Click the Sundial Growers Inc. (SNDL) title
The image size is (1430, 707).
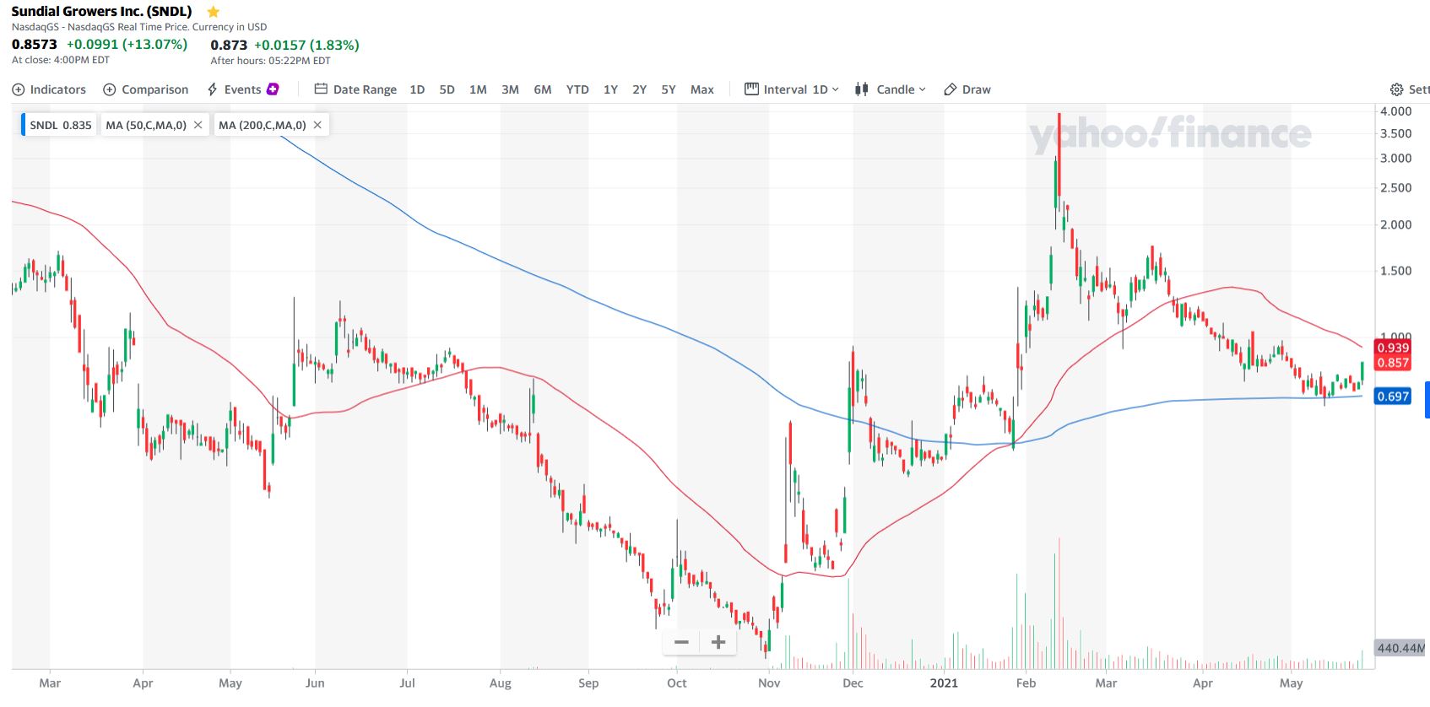pyautogui.click(x=101, y=12)
